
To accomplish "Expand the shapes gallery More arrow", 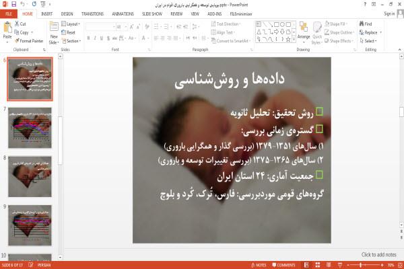I will tap(294, 40).
